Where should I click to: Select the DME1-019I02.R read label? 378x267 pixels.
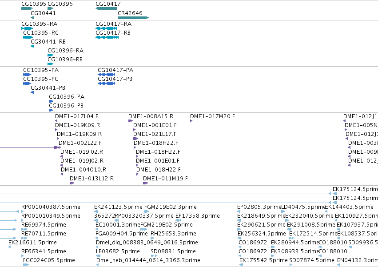pos(82,152)
